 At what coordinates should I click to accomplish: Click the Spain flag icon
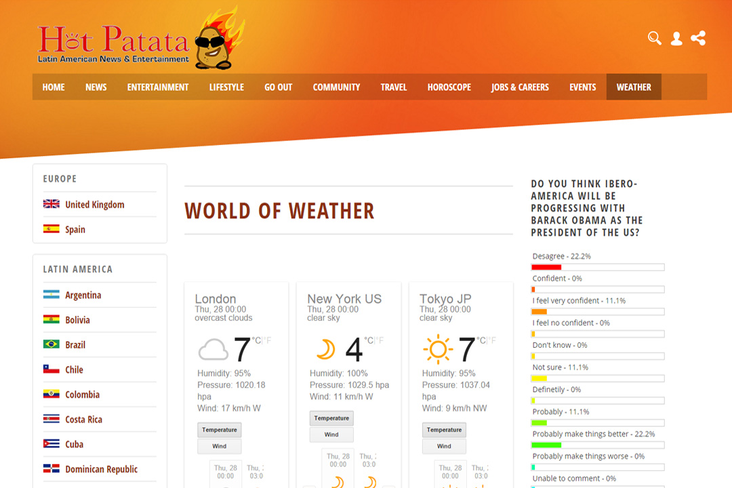point(52,229)
